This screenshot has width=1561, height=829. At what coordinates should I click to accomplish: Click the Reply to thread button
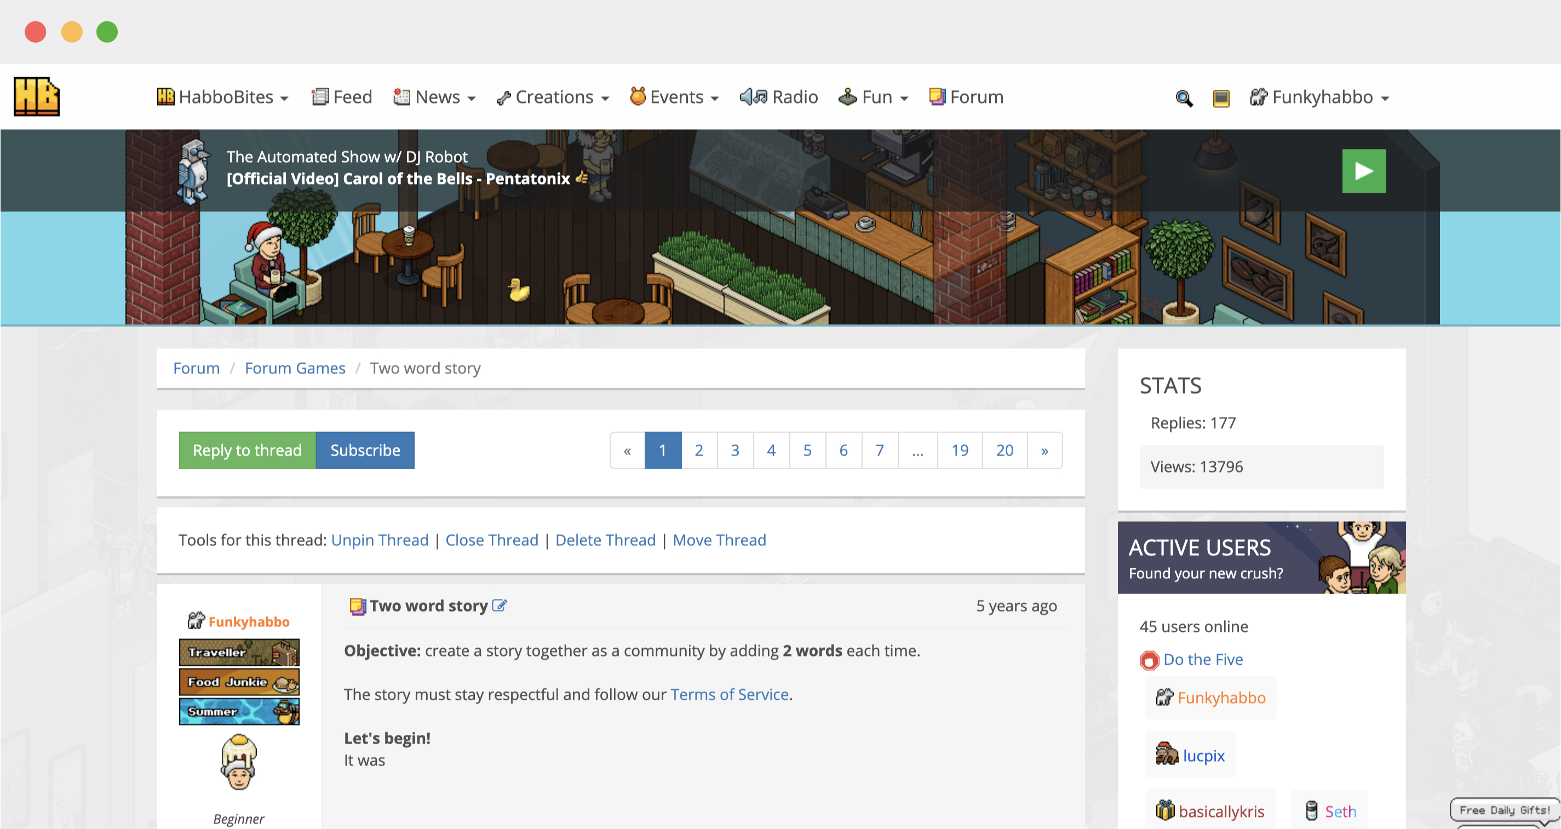click(246, 450)
